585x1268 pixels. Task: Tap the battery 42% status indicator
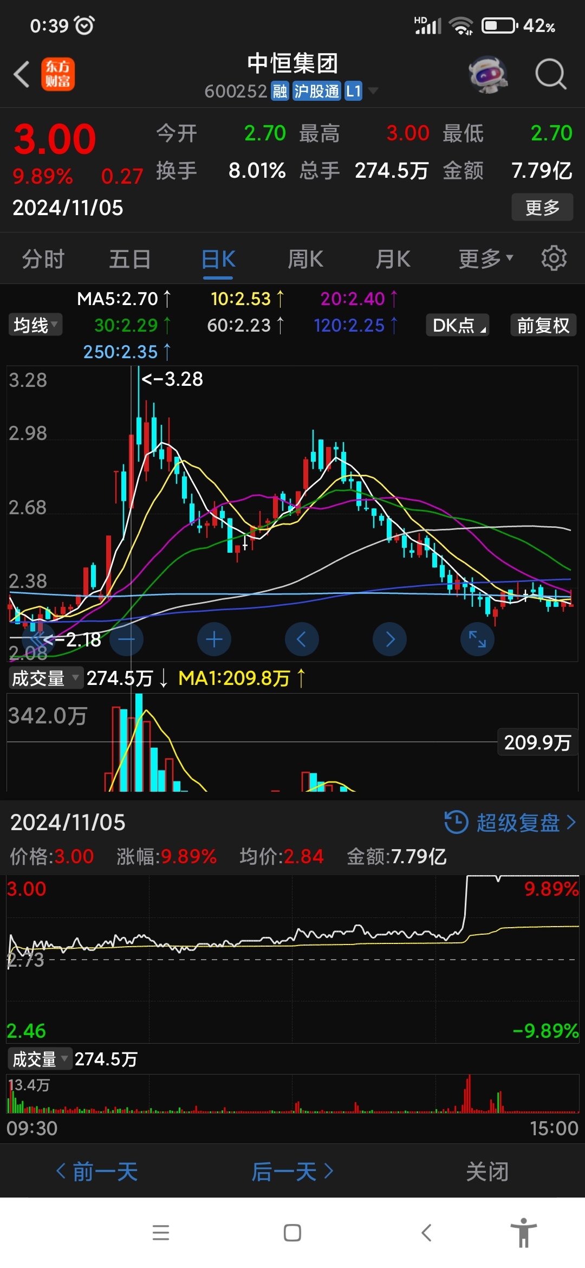click(518, 25)
